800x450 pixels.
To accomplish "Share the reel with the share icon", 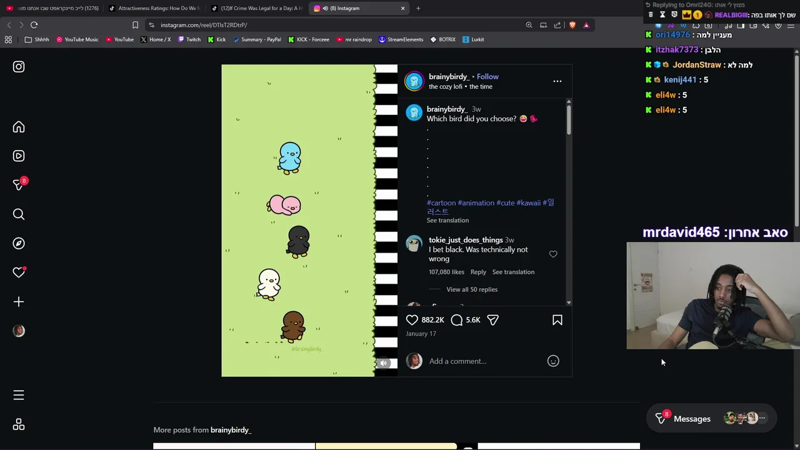I will [x=492, y=320].
